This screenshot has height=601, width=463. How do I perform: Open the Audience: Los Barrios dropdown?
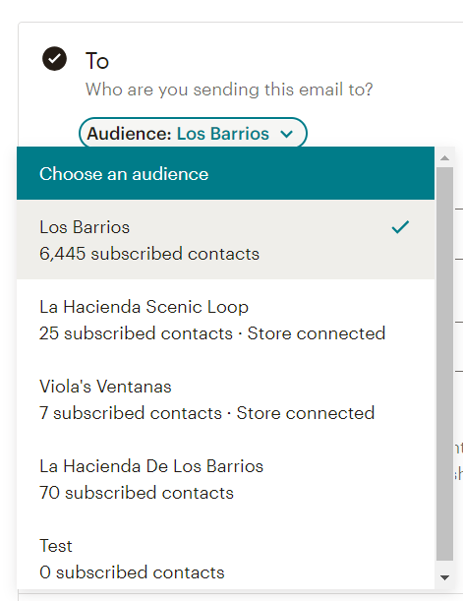[193, 134]
